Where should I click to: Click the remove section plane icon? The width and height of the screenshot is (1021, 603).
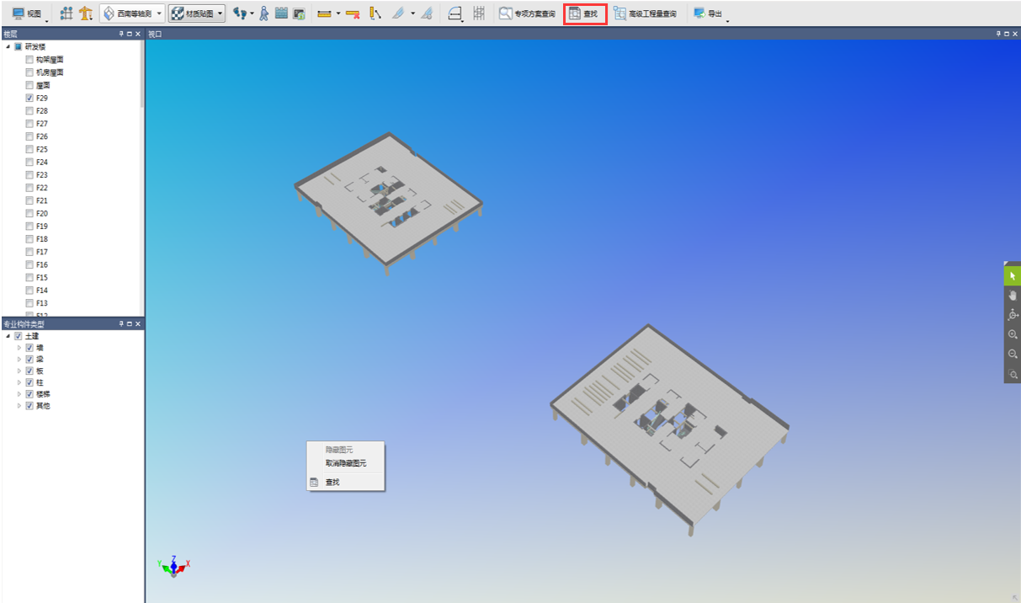427,13
